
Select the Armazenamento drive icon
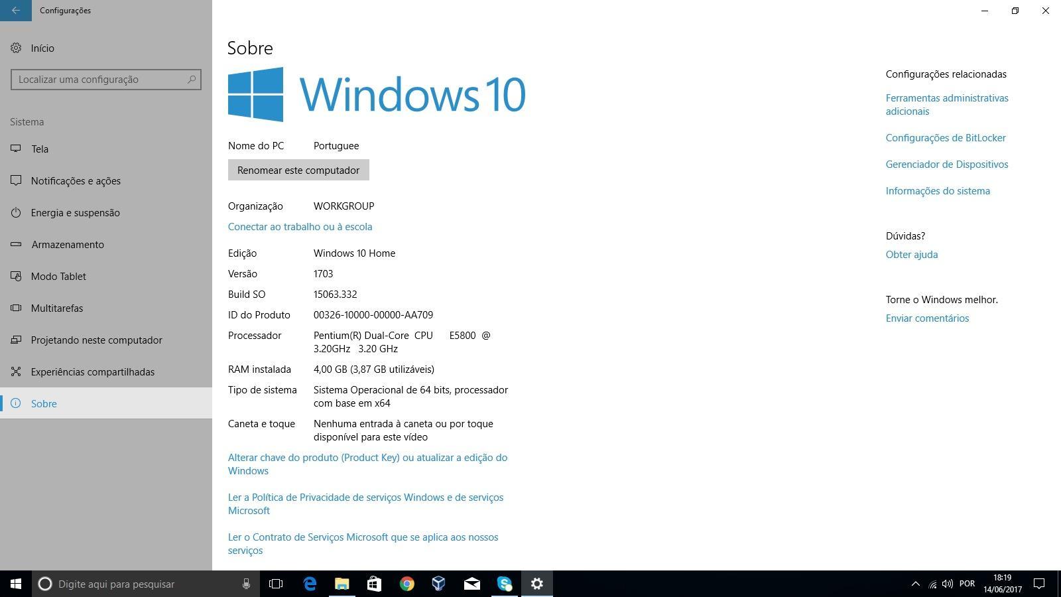(x=16, y=244)
